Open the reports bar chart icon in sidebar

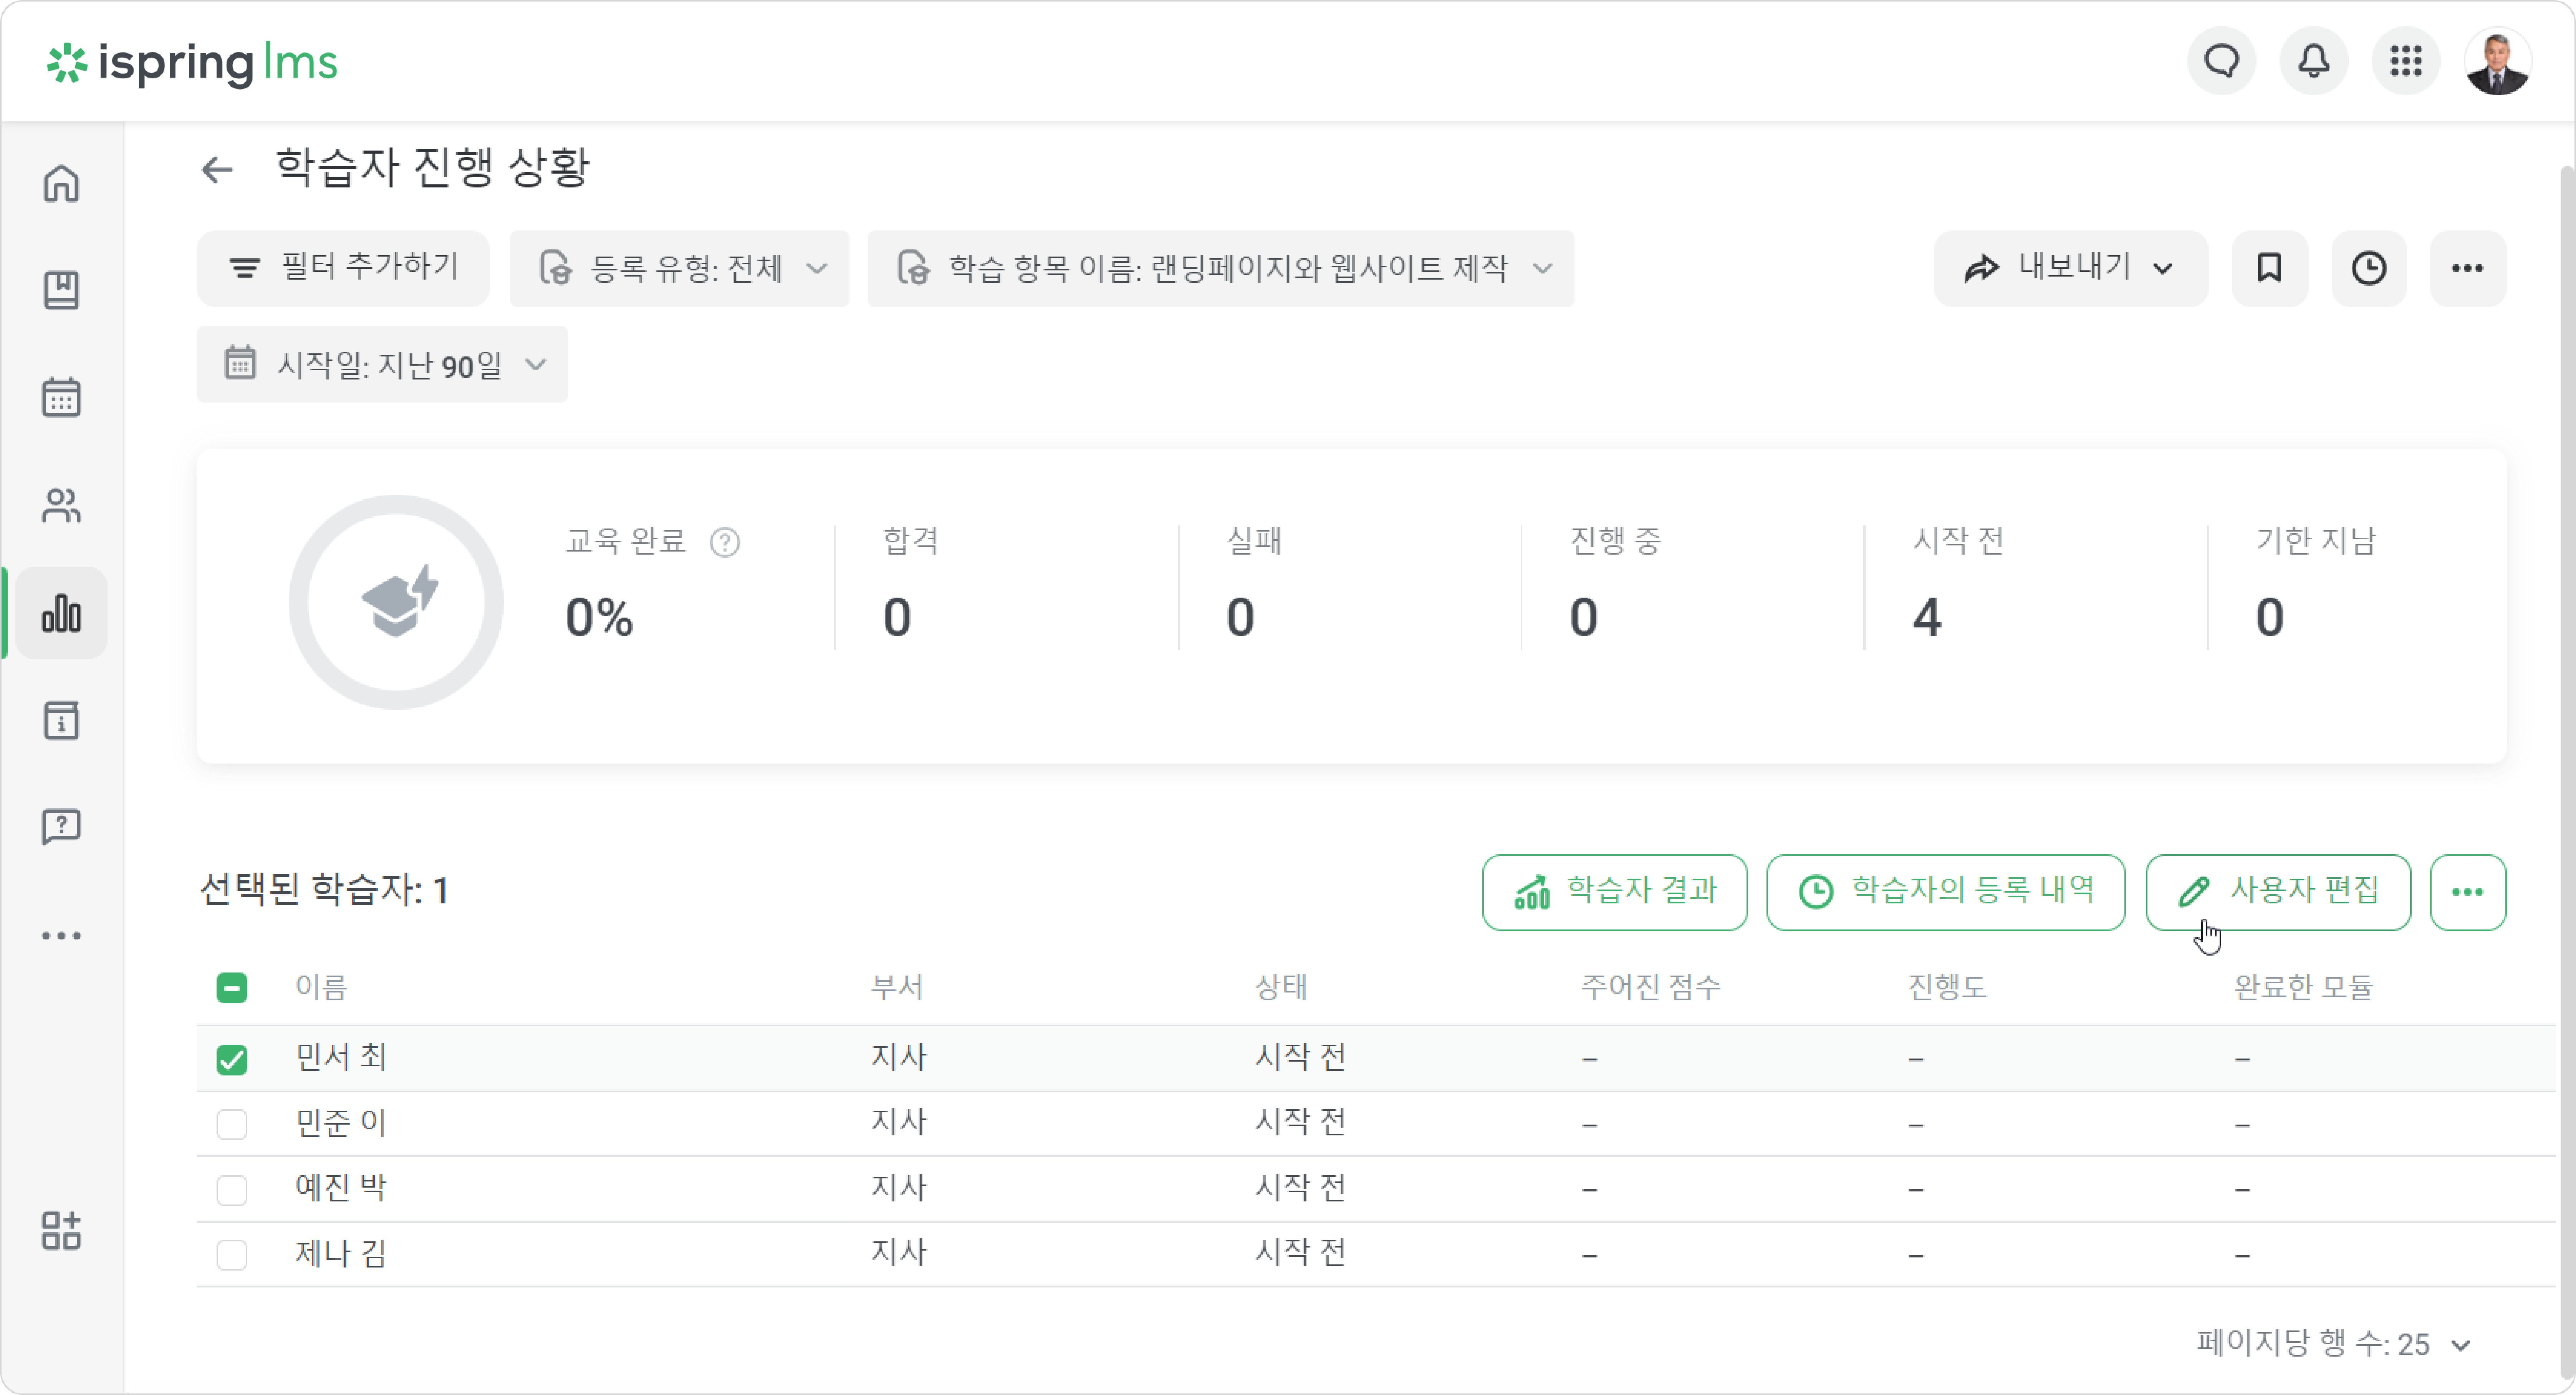pos(61,613)
